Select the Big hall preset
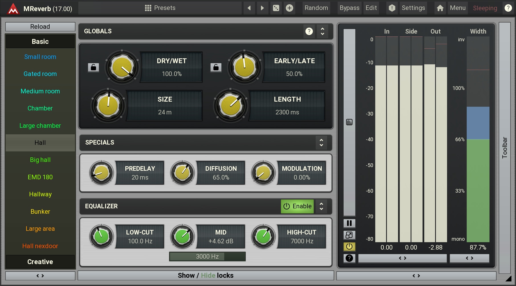The width and height of the screenshot is (516, 286). (x=40, y=160)
